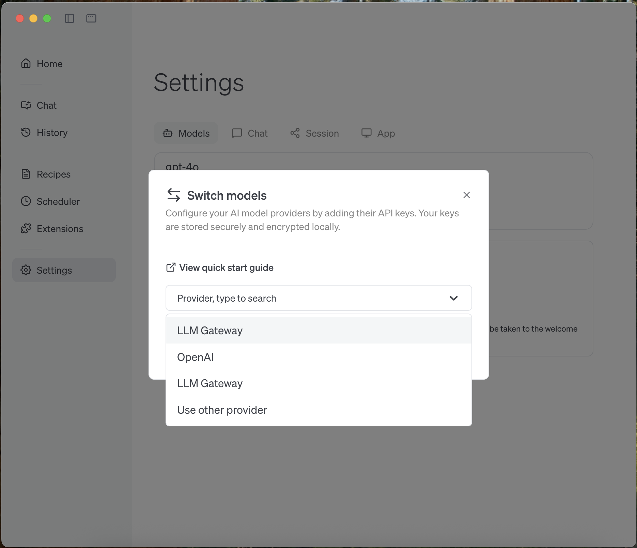
Task: Toggle the sidebar panel icon
Action: [x=69, y=18]
